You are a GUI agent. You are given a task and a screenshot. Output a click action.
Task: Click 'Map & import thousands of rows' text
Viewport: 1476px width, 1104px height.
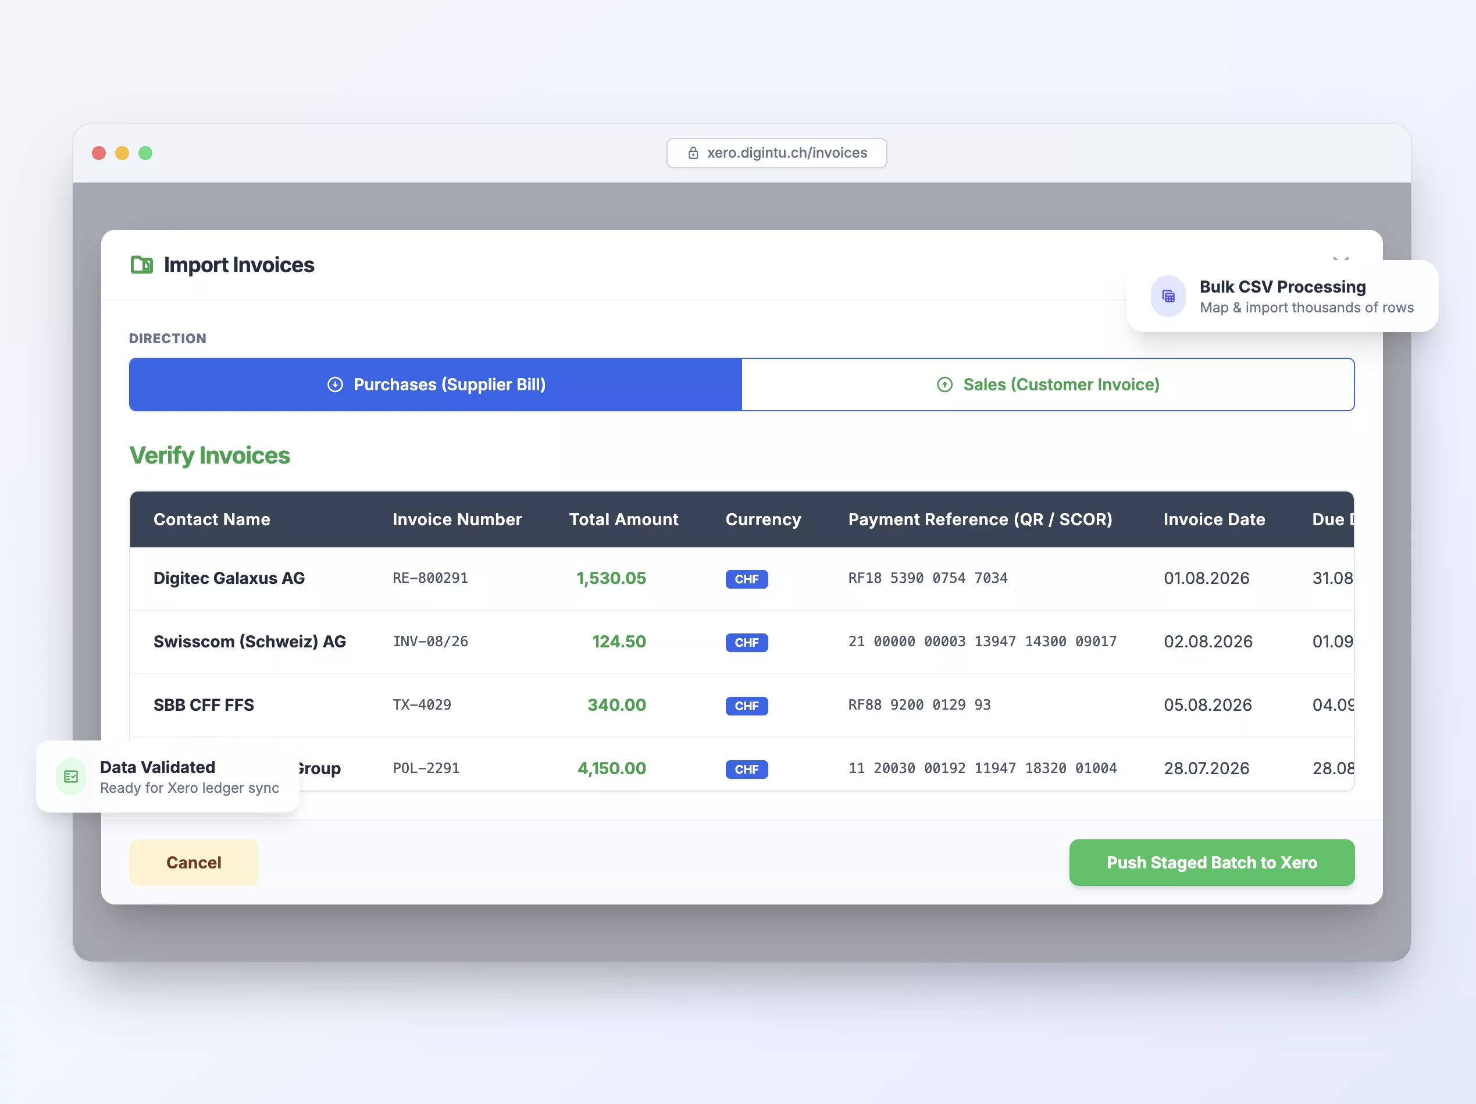click(1307, 308)
